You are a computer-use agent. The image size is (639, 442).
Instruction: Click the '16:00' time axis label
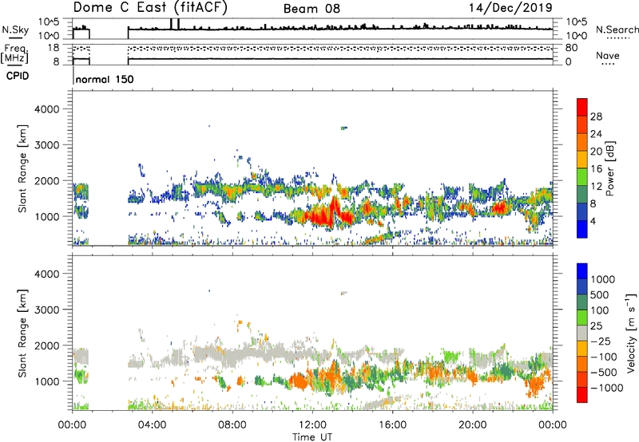(x=392, y=425)
